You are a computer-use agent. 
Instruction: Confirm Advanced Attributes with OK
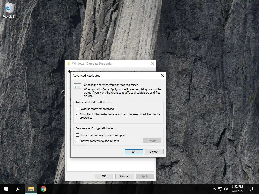pyautogui.click(x=134, y=152)
